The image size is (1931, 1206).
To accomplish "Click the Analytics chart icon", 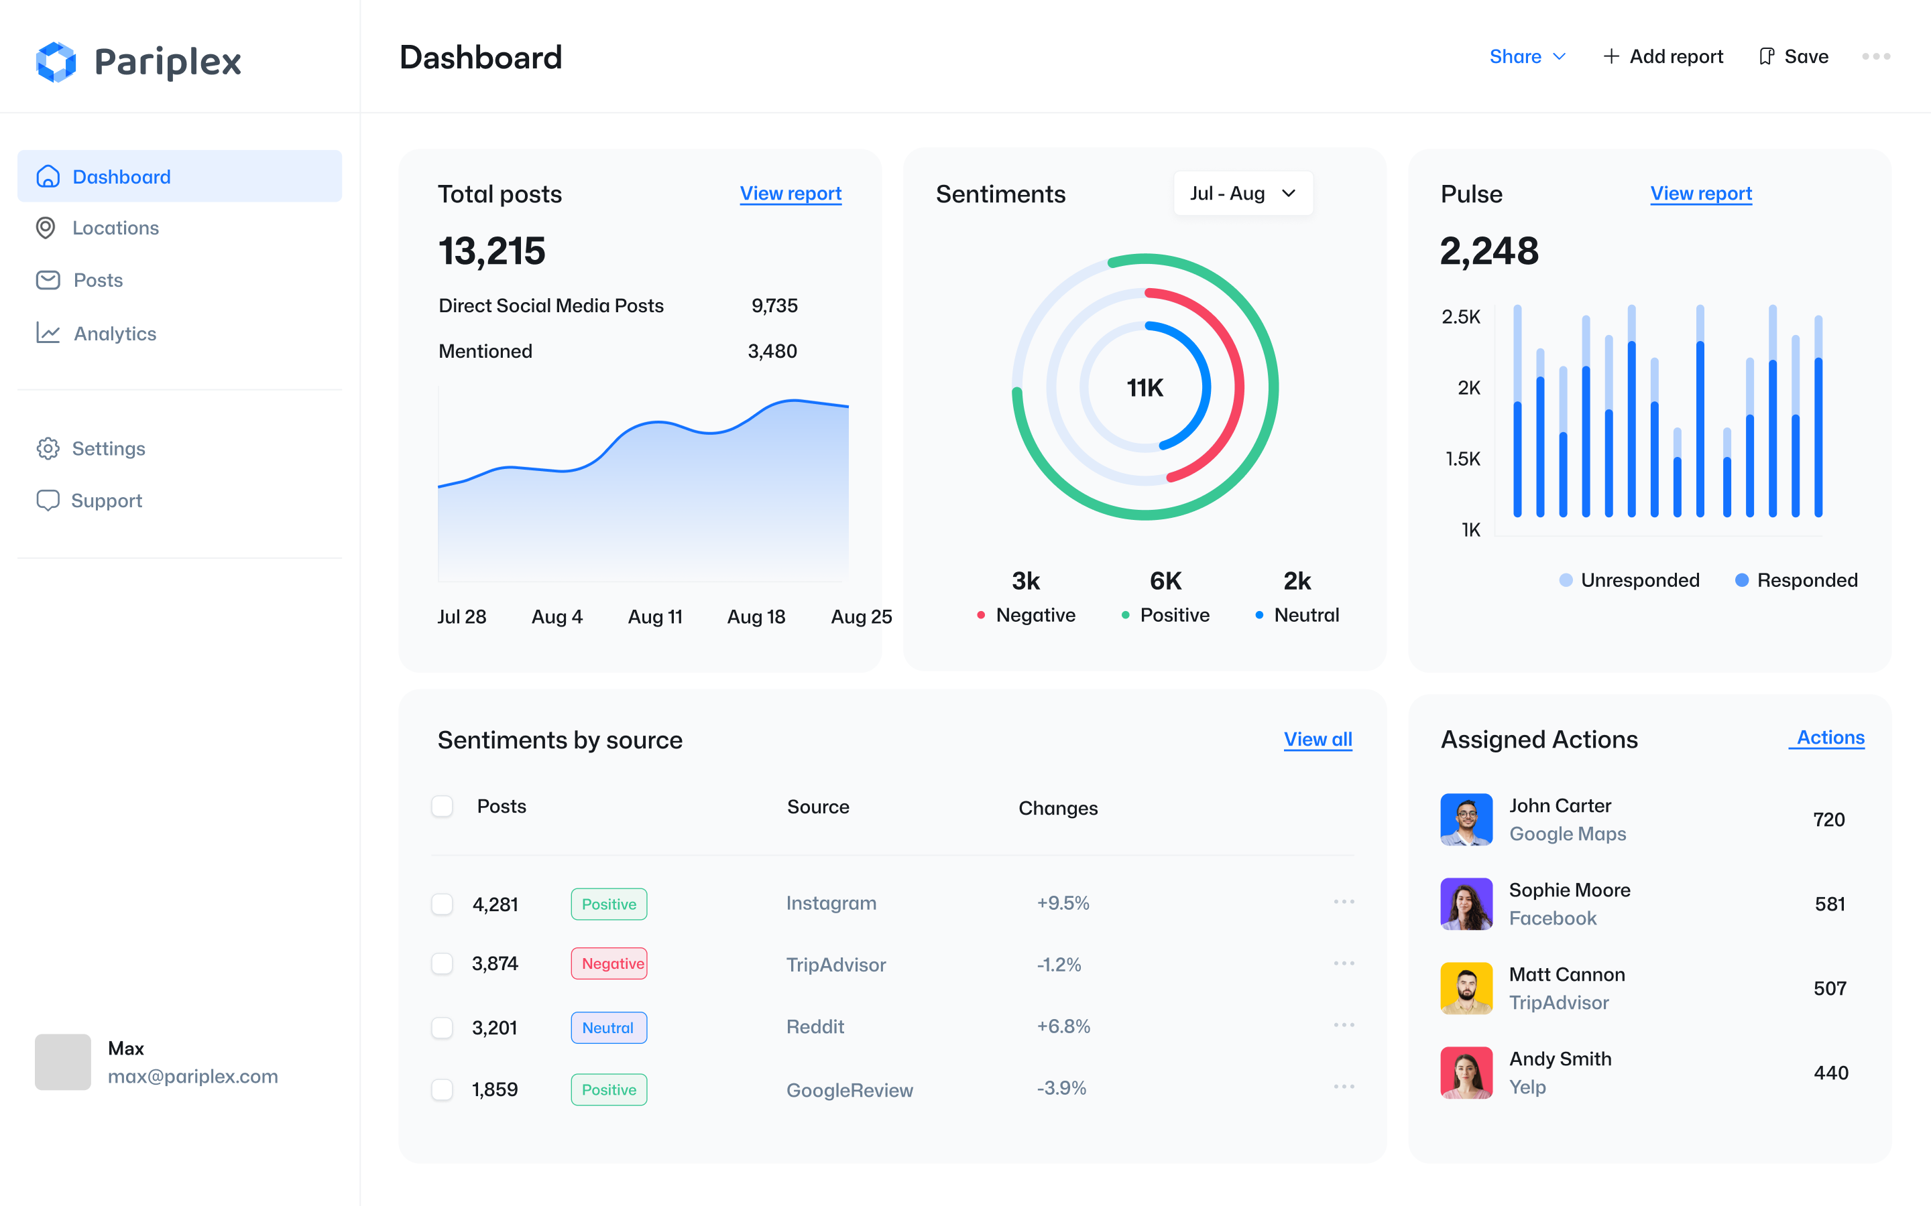I will pyautogui.click(x=48, y=332).
